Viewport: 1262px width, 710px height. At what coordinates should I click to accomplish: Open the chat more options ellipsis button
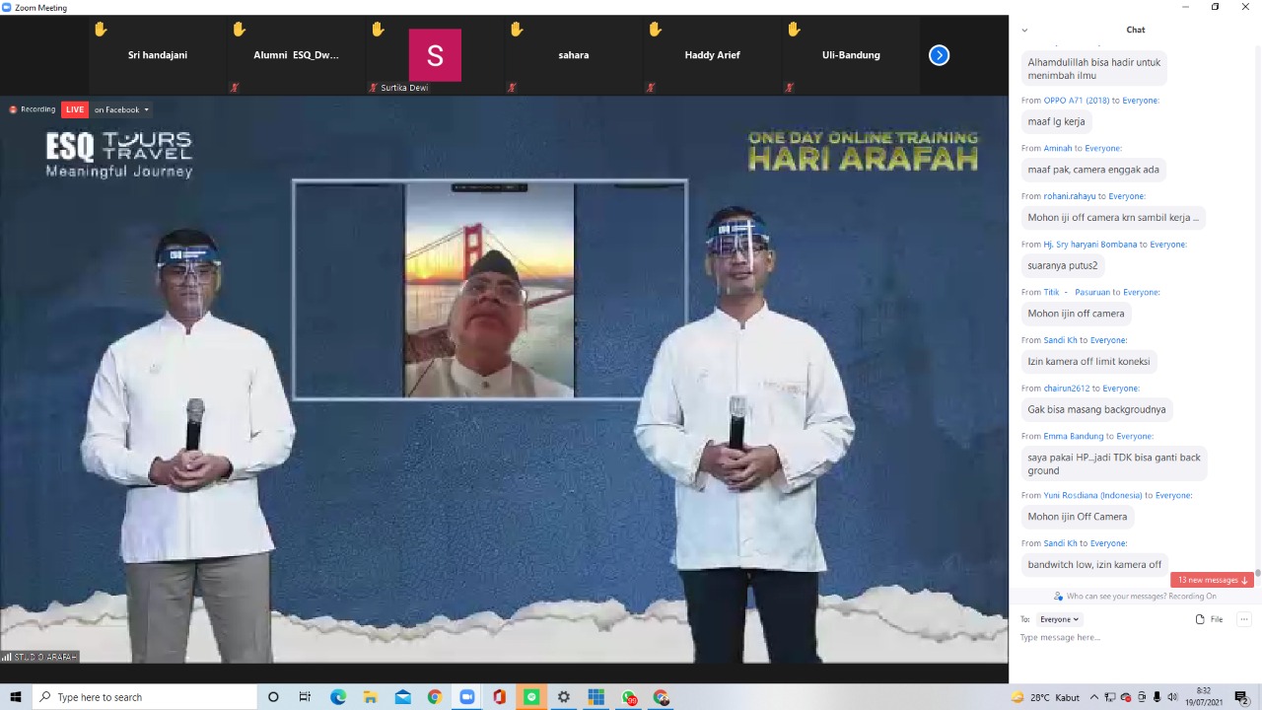(x=1244, y=619)
